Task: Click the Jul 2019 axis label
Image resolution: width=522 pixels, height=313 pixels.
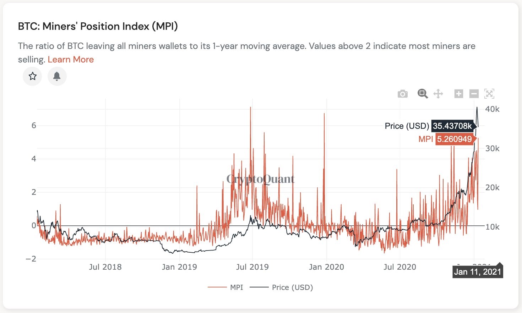Action: pos(253,267)
